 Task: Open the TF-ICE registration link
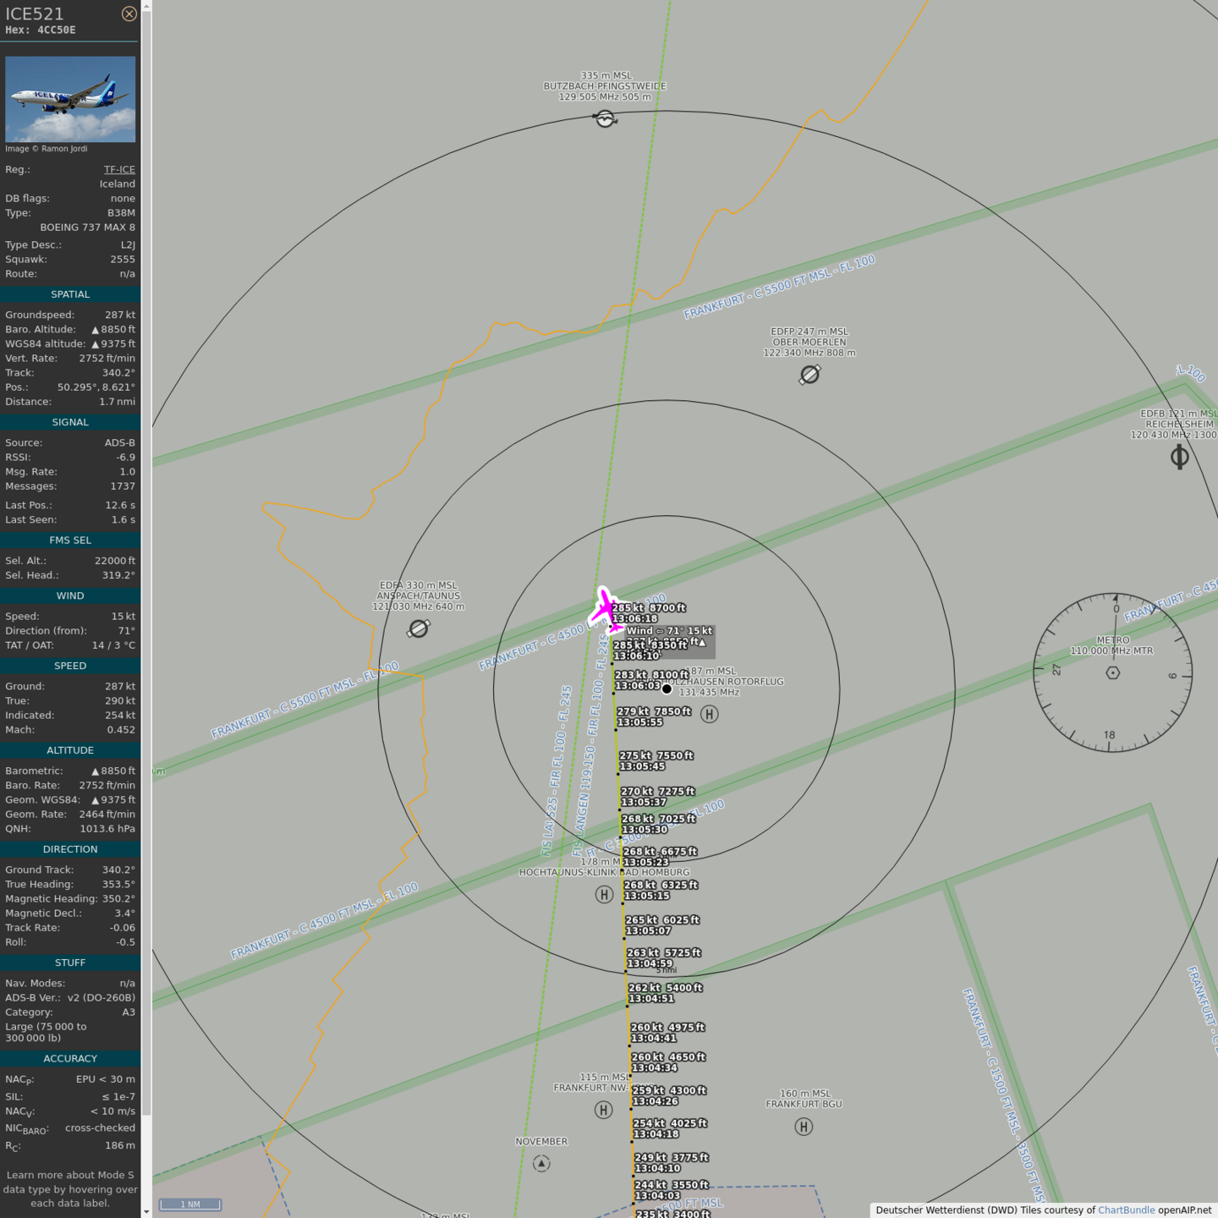pos(119,169)
